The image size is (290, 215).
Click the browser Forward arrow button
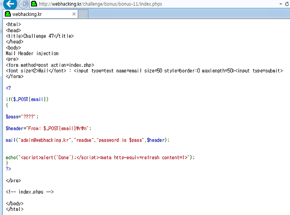coord(23,4)
